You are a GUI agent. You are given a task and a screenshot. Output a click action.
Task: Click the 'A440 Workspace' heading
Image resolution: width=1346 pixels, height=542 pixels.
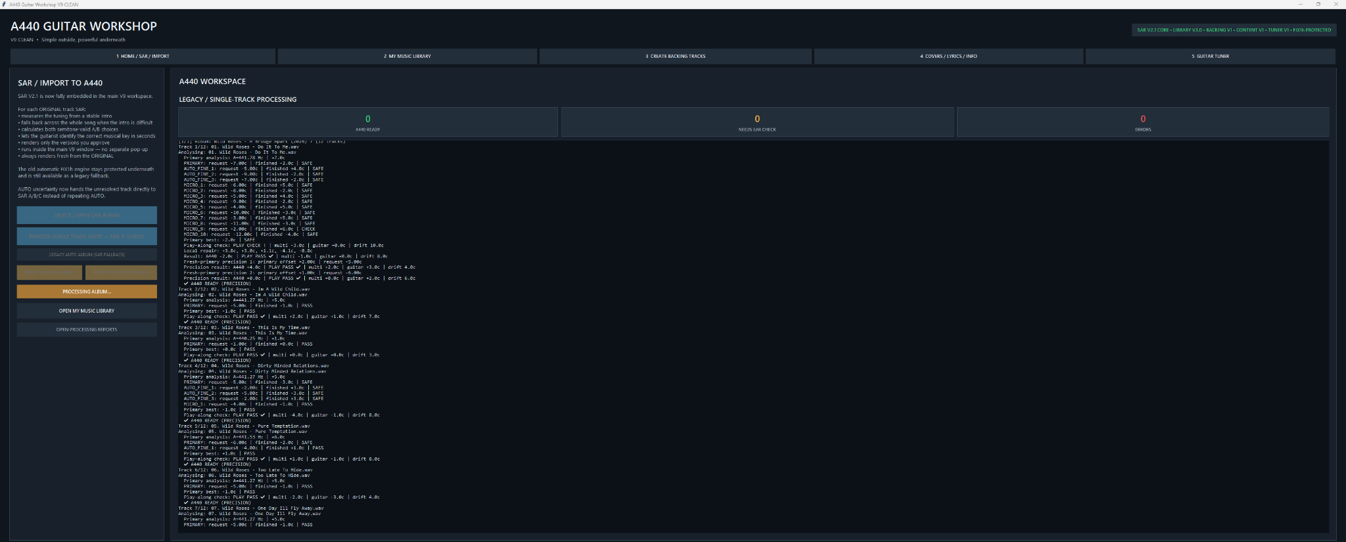(212, 81)
